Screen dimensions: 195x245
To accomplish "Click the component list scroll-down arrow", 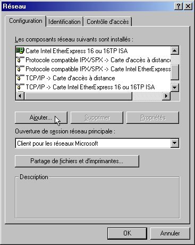I will tap(175, 87).
